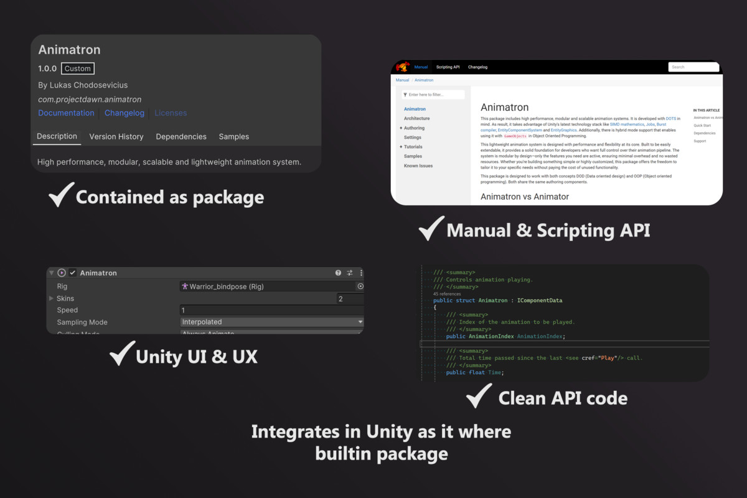Switch to the Description tab
Image resolution: width=747 pixels, height=498 pixels.
click(57, 136)
